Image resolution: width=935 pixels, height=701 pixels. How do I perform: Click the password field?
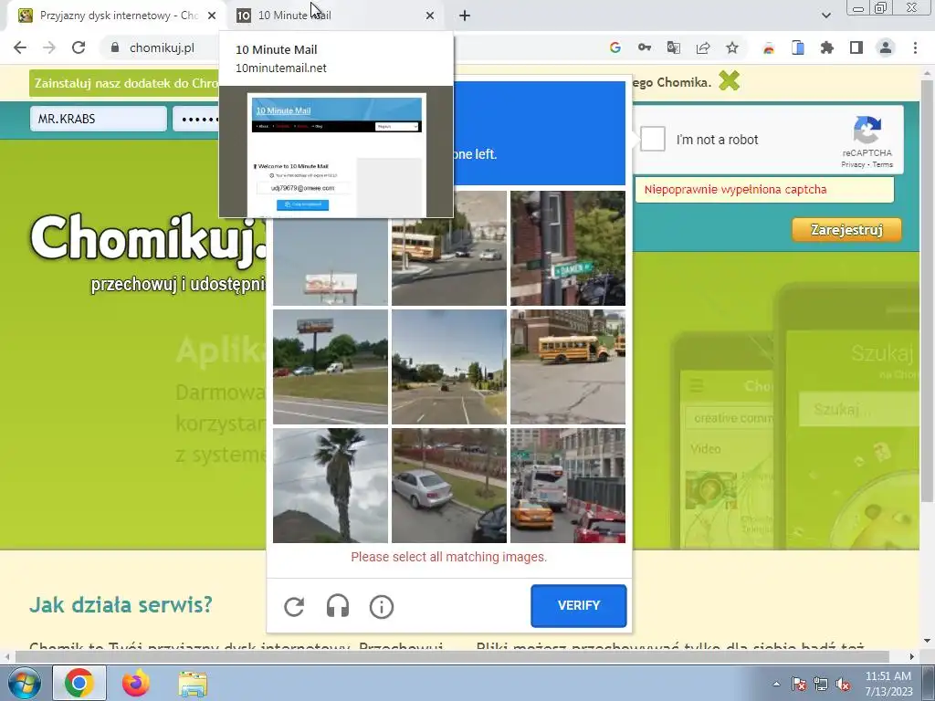point(197,119)
